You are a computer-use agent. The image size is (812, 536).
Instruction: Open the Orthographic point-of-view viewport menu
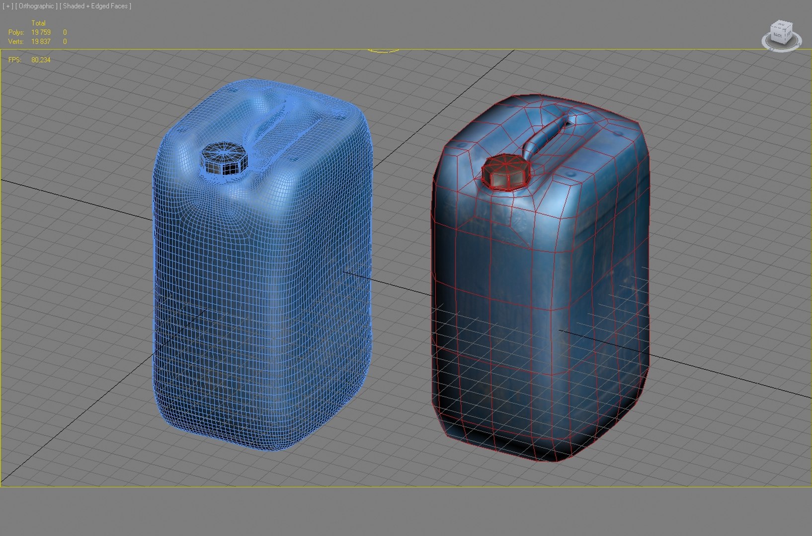(x=36, y=6)
